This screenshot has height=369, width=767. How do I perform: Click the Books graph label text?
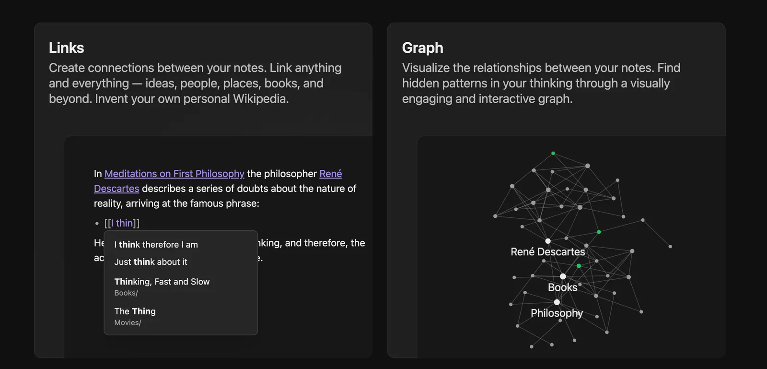point(563,287)
